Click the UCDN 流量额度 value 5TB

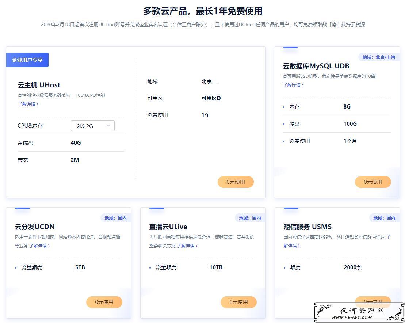(80, 267)
